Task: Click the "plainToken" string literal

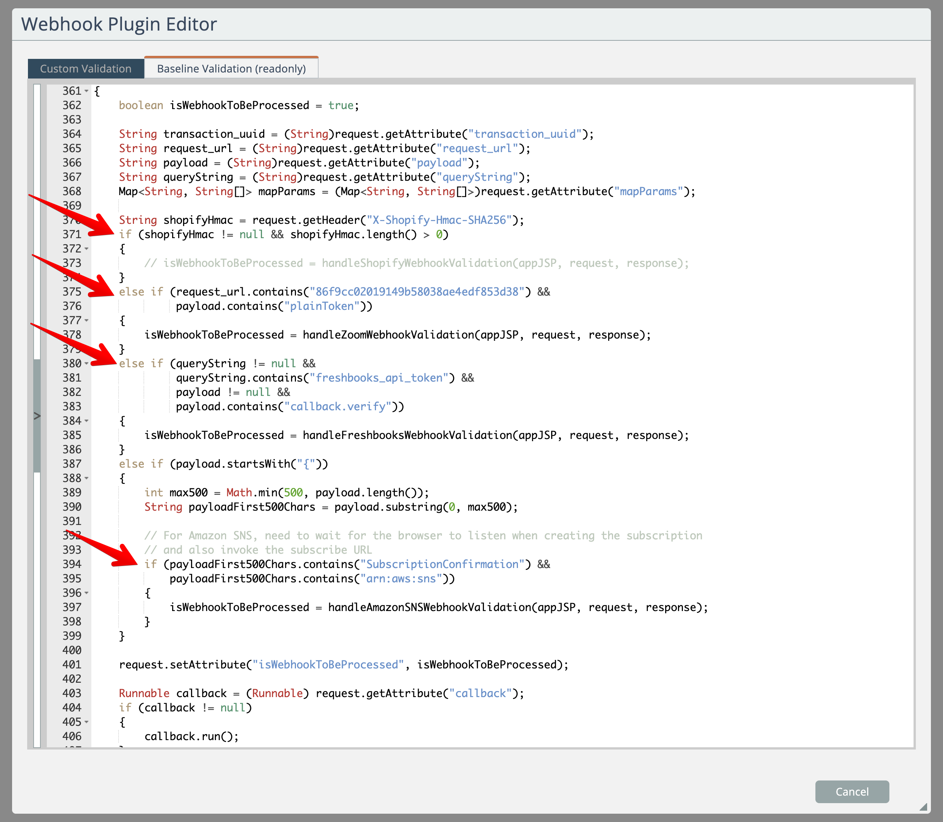Action: 322,306
